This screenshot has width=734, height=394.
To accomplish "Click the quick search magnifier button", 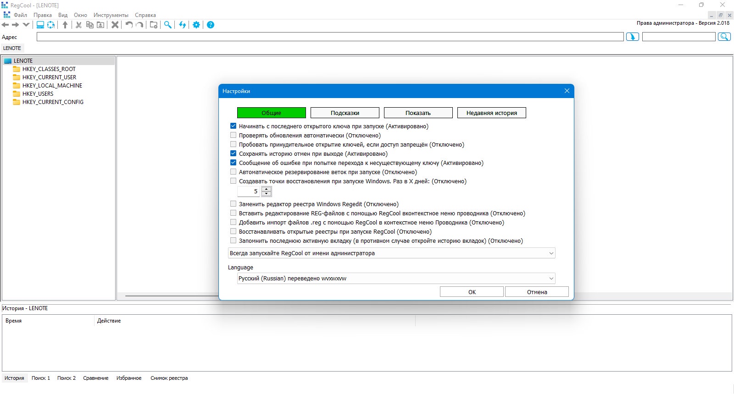I will click(x=724, y=37).
